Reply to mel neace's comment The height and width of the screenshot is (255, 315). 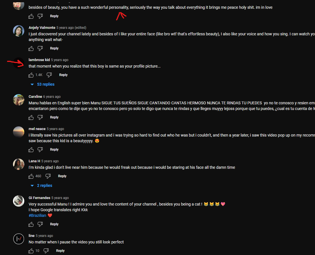tap(54, 150)
